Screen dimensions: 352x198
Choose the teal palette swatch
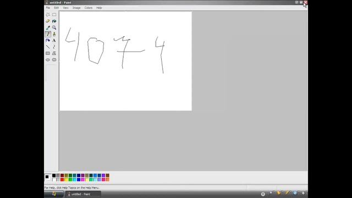click(75, 175)
